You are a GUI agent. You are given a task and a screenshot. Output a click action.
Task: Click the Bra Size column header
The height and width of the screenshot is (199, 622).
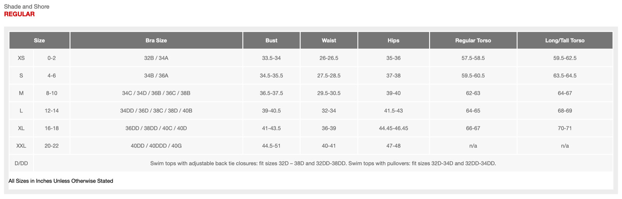pos(156,40)
